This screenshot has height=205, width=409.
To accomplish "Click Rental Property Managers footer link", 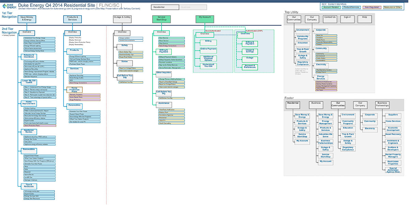I will coord(393,156).
